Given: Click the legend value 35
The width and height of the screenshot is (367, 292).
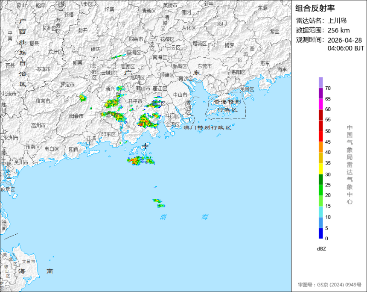Looking at the screenshot, I should point(328,163).
